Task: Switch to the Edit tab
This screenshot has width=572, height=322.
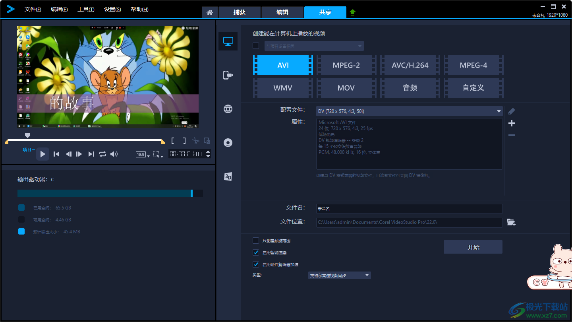Action: [282, 12]
